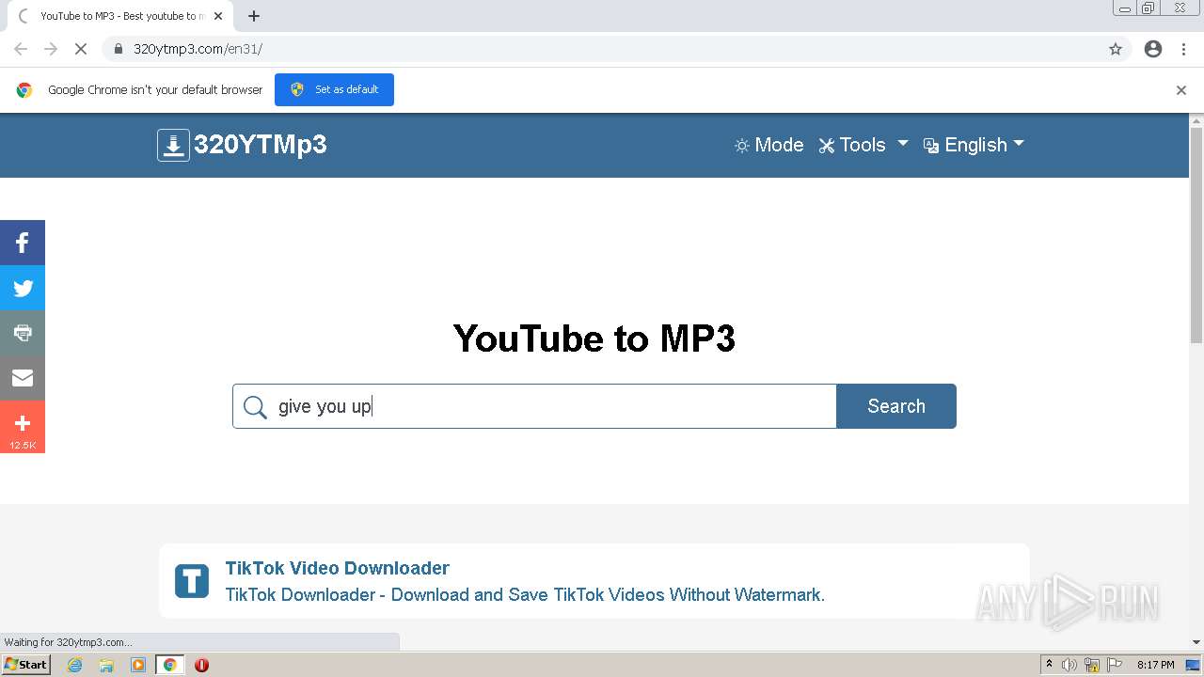The width and height of the screenshot is (1204, 677).
Task: Show hidden system tray icons
Action: pyautogui.click(x=1049, y=665)
